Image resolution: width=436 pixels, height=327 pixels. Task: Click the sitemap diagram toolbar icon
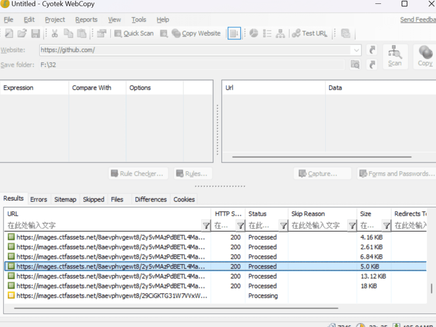click(280, 33)
